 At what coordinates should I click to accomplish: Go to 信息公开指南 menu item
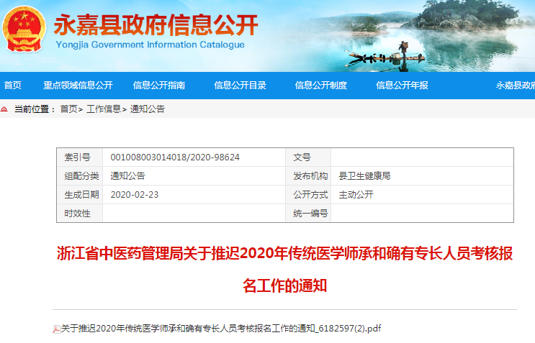[159, 86]
